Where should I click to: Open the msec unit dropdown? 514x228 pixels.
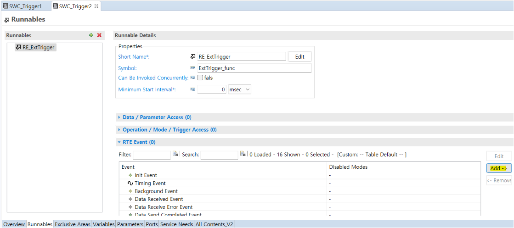(x=240, y=89)
